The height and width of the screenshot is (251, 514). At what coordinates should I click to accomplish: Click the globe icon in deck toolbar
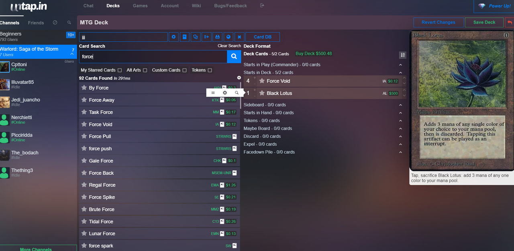(x=228, y=37)
